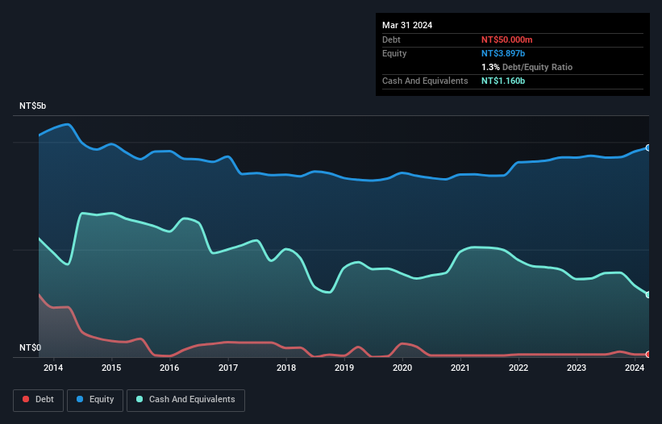The width and height of the screenshot is (662, 424).
Task: Click the 2019 x-axis label
Action: (344, 368)
